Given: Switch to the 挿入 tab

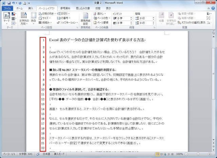Looking at the screenshot, I should tap(31, 8).
